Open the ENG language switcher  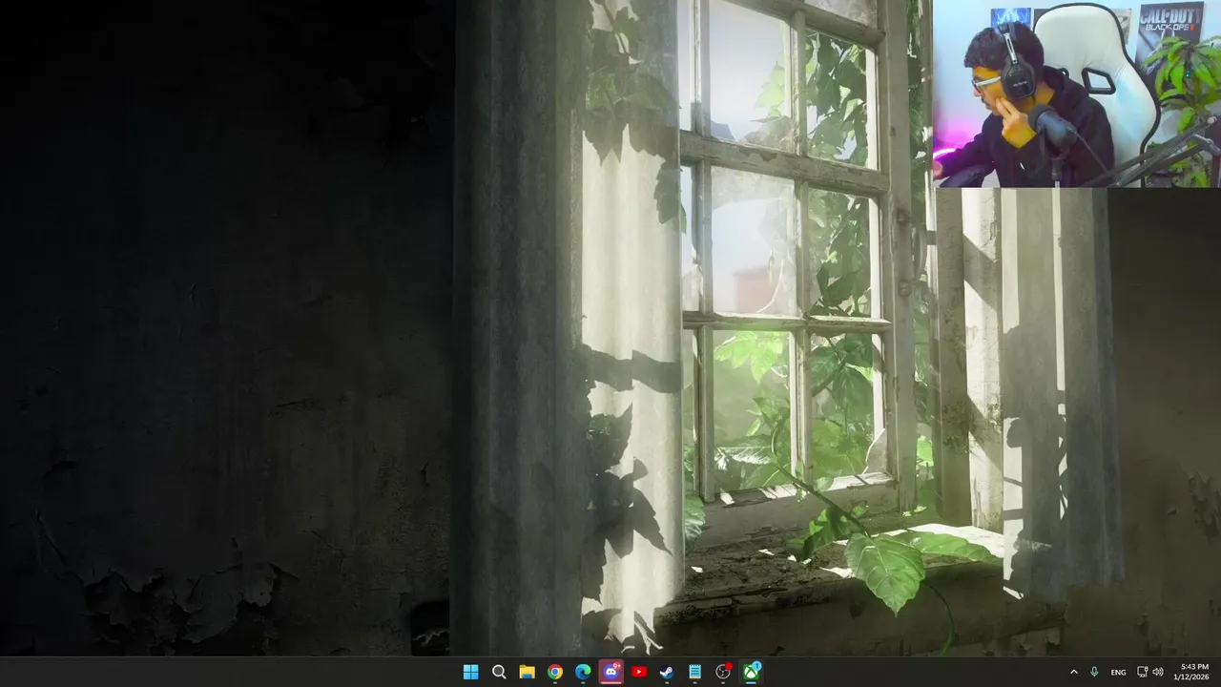click(x=1118, y=672)
